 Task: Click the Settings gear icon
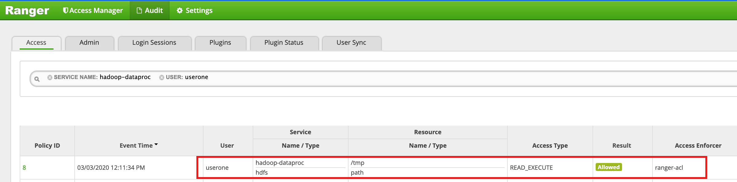(179, 10)
